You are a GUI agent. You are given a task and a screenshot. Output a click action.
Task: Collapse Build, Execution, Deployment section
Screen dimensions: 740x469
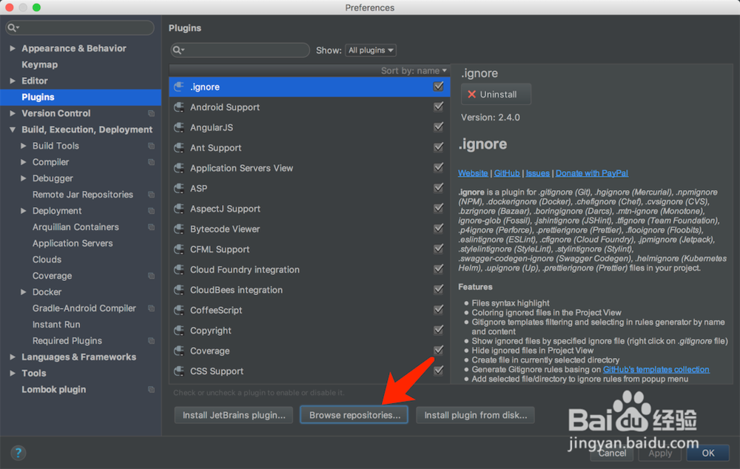click(x=13, y=129)
